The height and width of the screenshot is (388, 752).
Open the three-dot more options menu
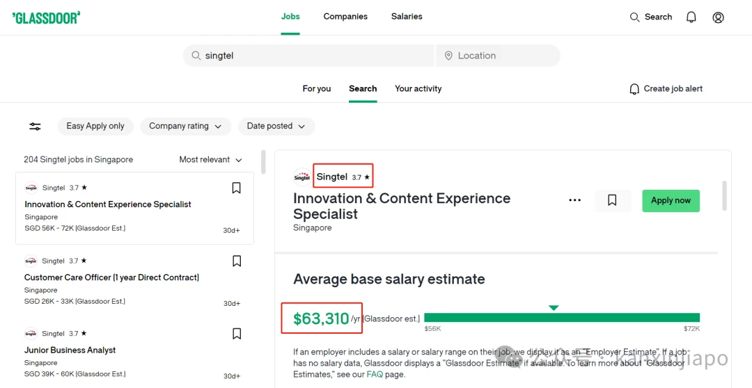tap(574, 200)
